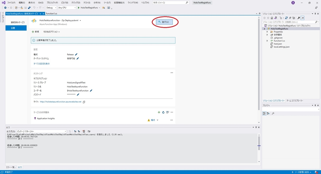Screen dimensions: 321x174
Task: Expand the chevron beside the 構成 warning
Action: point(158,120)
